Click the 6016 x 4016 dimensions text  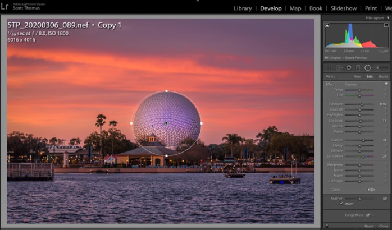21,40
